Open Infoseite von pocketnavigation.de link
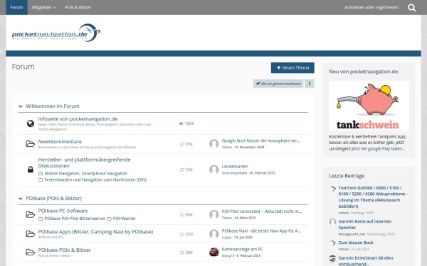427x266 pixels. (x=78, y=118)
